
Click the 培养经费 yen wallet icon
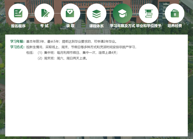click(x=175, y=13)
